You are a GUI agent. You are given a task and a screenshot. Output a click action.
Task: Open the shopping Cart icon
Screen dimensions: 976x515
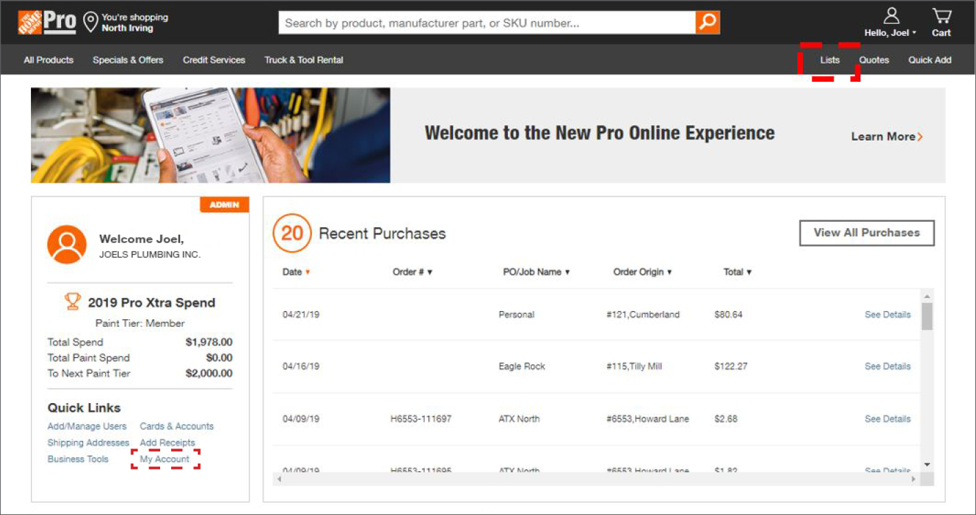941,16
